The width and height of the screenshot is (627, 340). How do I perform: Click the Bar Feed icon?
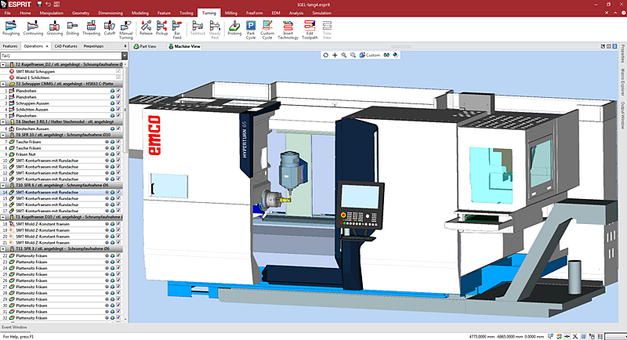click(177, 31)
